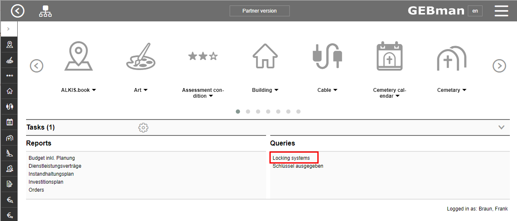Run the Schlüssel ausgegeben query
Screen dimensions: 517x221
tap(298, 166)
